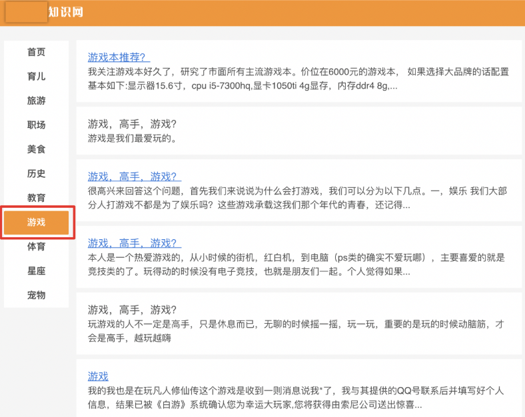Select the 美食 category
This screenshot has width=525, height=417.
coord(36,149)
